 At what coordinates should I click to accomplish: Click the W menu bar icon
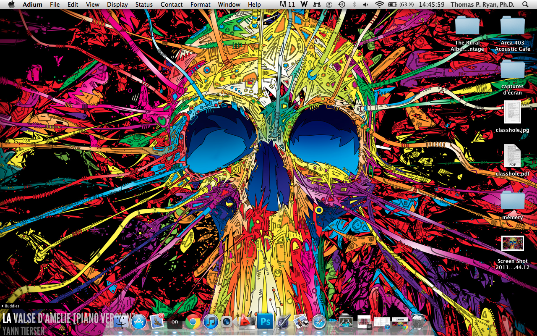304,5
